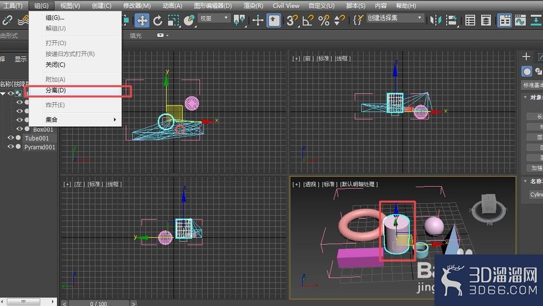Click the object name field Cylinder
Image resolution: width=543 pixels, height=306 pixels.
coord(536,195)
